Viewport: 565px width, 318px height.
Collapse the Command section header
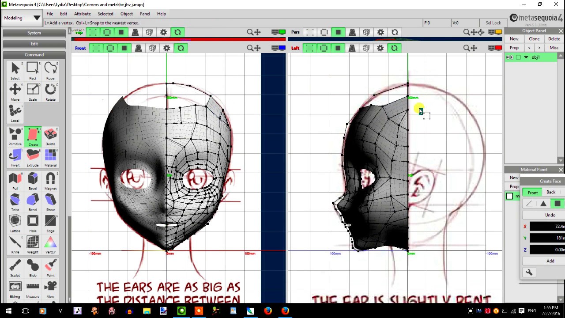coord(34,55)
